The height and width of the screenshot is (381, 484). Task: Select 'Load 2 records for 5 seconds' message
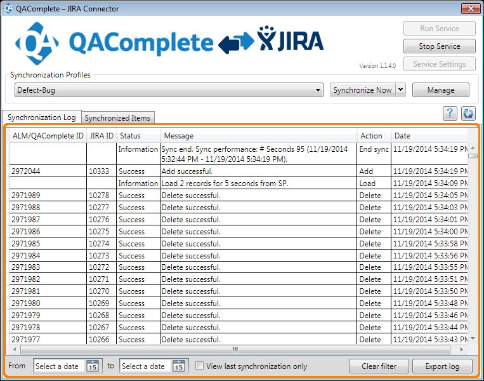coord(259,184)
